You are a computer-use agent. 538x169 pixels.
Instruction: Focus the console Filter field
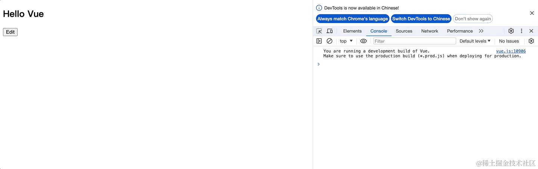414,41
